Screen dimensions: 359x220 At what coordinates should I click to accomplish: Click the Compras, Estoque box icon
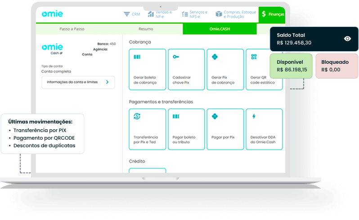219,14
